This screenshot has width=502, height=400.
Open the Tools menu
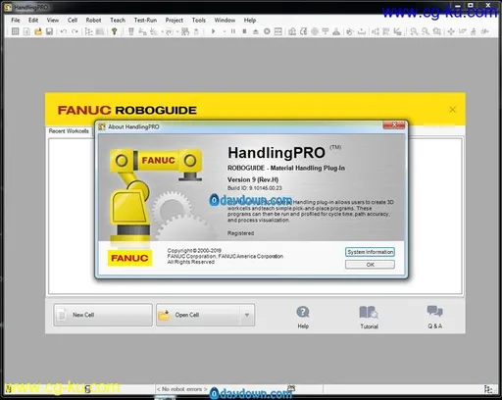point(199,20)
